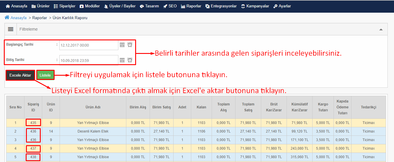The height and width of the screenshot is (162, 394).
Task: Open the clock time picker for Başlangıç Tarihi
Action: click(130, 45)
